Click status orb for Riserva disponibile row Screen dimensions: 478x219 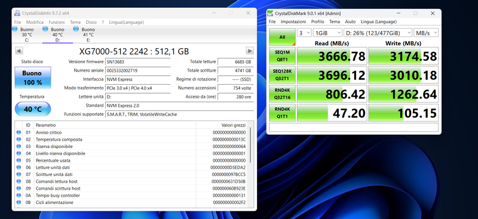19,147
